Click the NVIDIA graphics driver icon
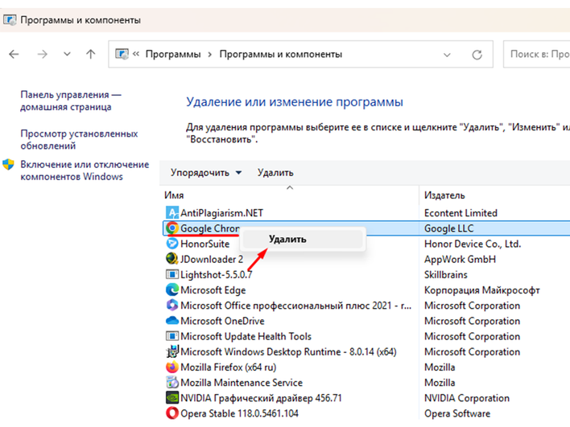 [172, 398]
